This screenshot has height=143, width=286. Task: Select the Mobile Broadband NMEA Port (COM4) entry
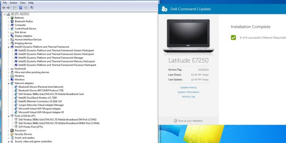point(59,123)
